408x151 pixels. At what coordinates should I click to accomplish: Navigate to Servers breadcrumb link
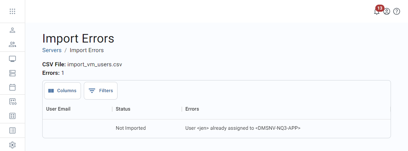[x=52, y=50]
